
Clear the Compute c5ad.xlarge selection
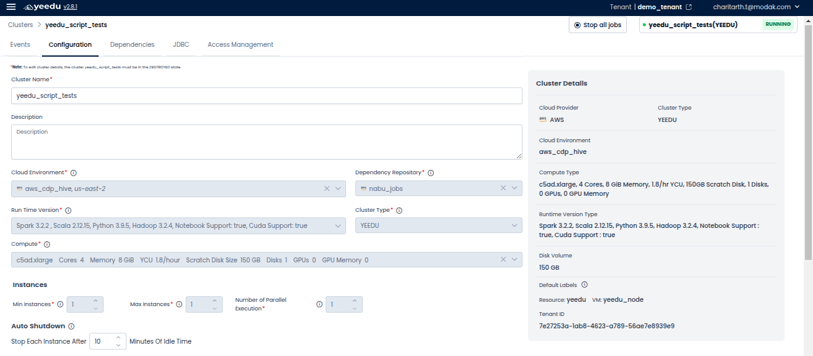503,260
